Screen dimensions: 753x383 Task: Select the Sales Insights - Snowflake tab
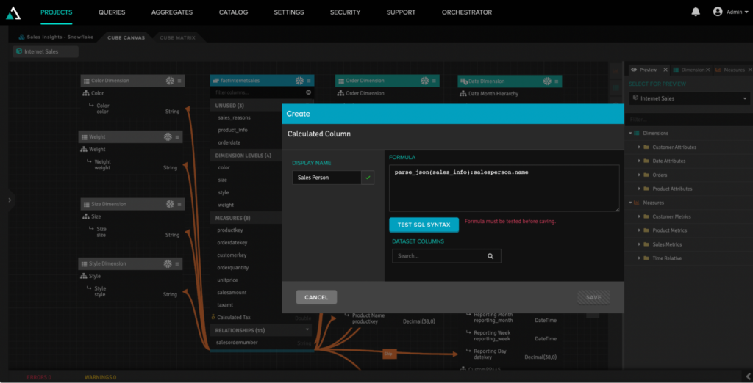point(56,37)
